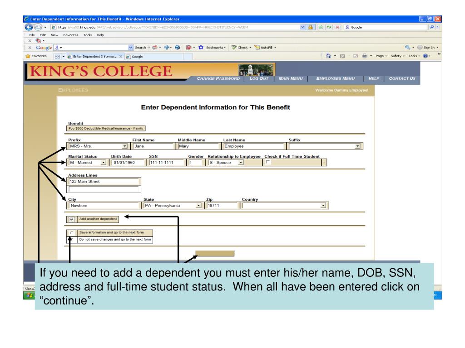465x348 pixels.
Task: Click the Refresh page icon
Action: coord(329,27)
